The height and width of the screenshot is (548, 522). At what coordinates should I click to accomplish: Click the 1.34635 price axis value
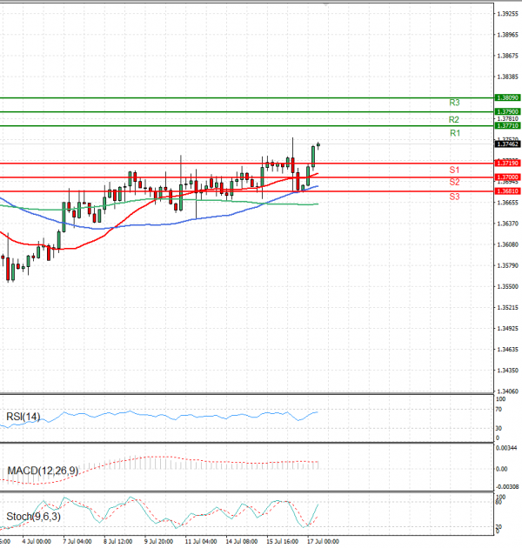point(508,350)
